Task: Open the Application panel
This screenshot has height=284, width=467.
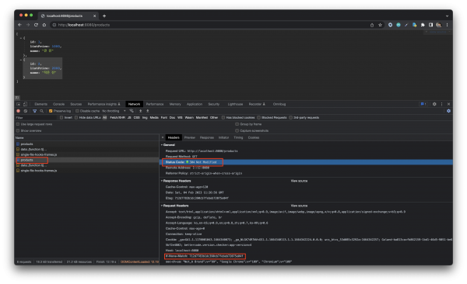Action: pyautogui.click(x=195, y=104)
